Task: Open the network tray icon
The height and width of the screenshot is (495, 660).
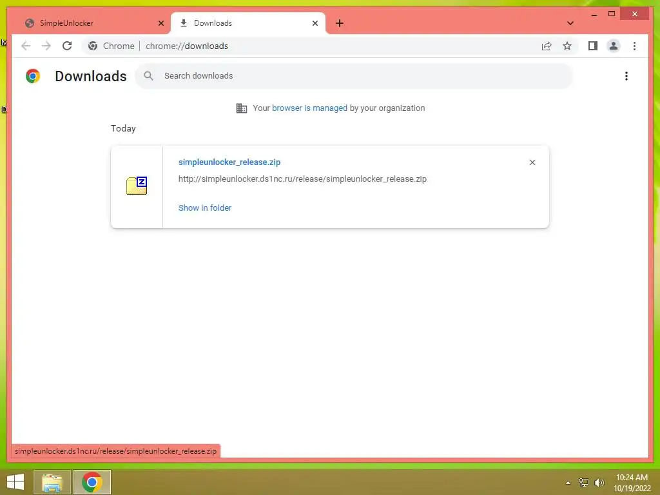Action: click(584, 483)
